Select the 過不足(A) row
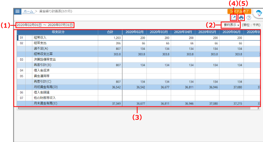The height and width of the screenshot is (142, 263). [138, 49]
